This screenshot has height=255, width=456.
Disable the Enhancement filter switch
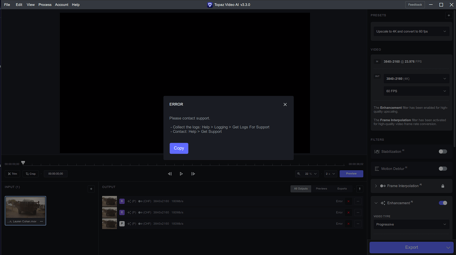click(443, 203)
